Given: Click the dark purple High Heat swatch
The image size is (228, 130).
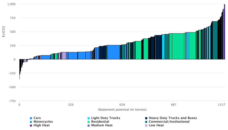Looking at the screenshot, I should [x=31, y=126].
